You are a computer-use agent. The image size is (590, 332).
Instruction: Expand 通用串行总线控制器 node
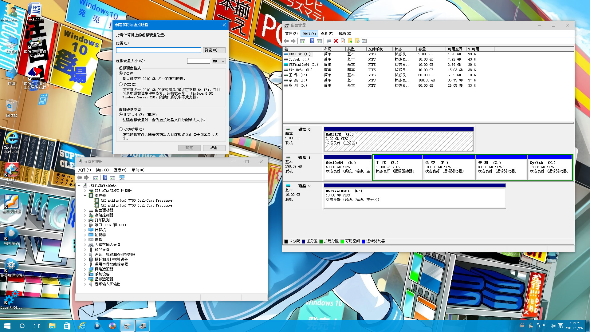85,264
